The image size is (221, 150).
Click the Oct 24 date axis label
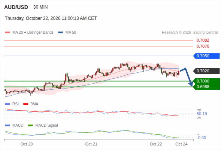[181, 144]
